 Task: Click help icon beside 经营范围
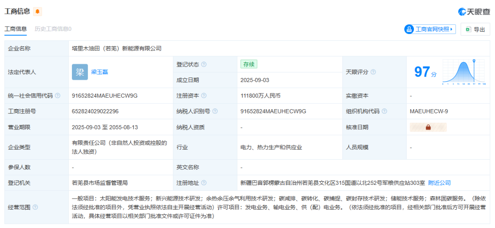tap(35, 207)
